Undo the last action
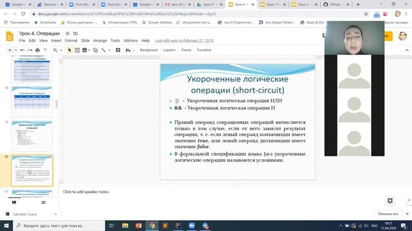The image size is (412, 231). [x=23, y=50]
